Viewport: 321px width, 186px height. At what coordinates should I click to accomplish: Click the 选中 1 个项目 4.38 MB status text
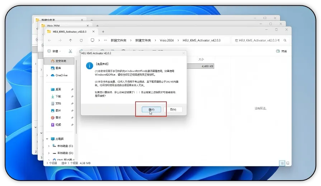point(76,163)
